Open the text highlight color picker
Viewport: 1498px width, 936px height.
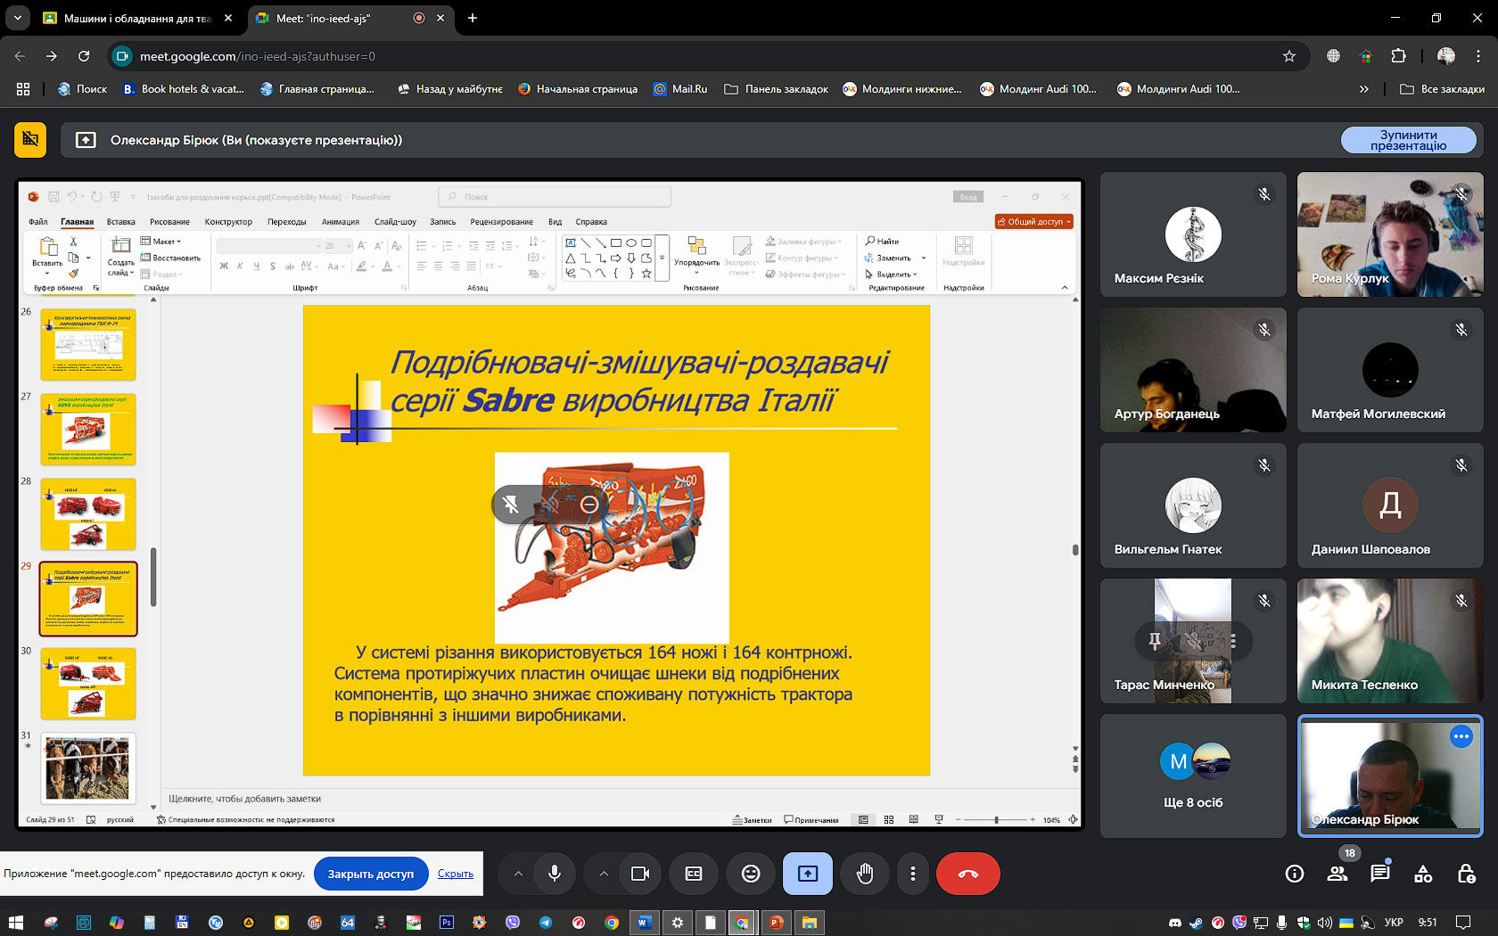pyautogui.click(x=362, y=267)
